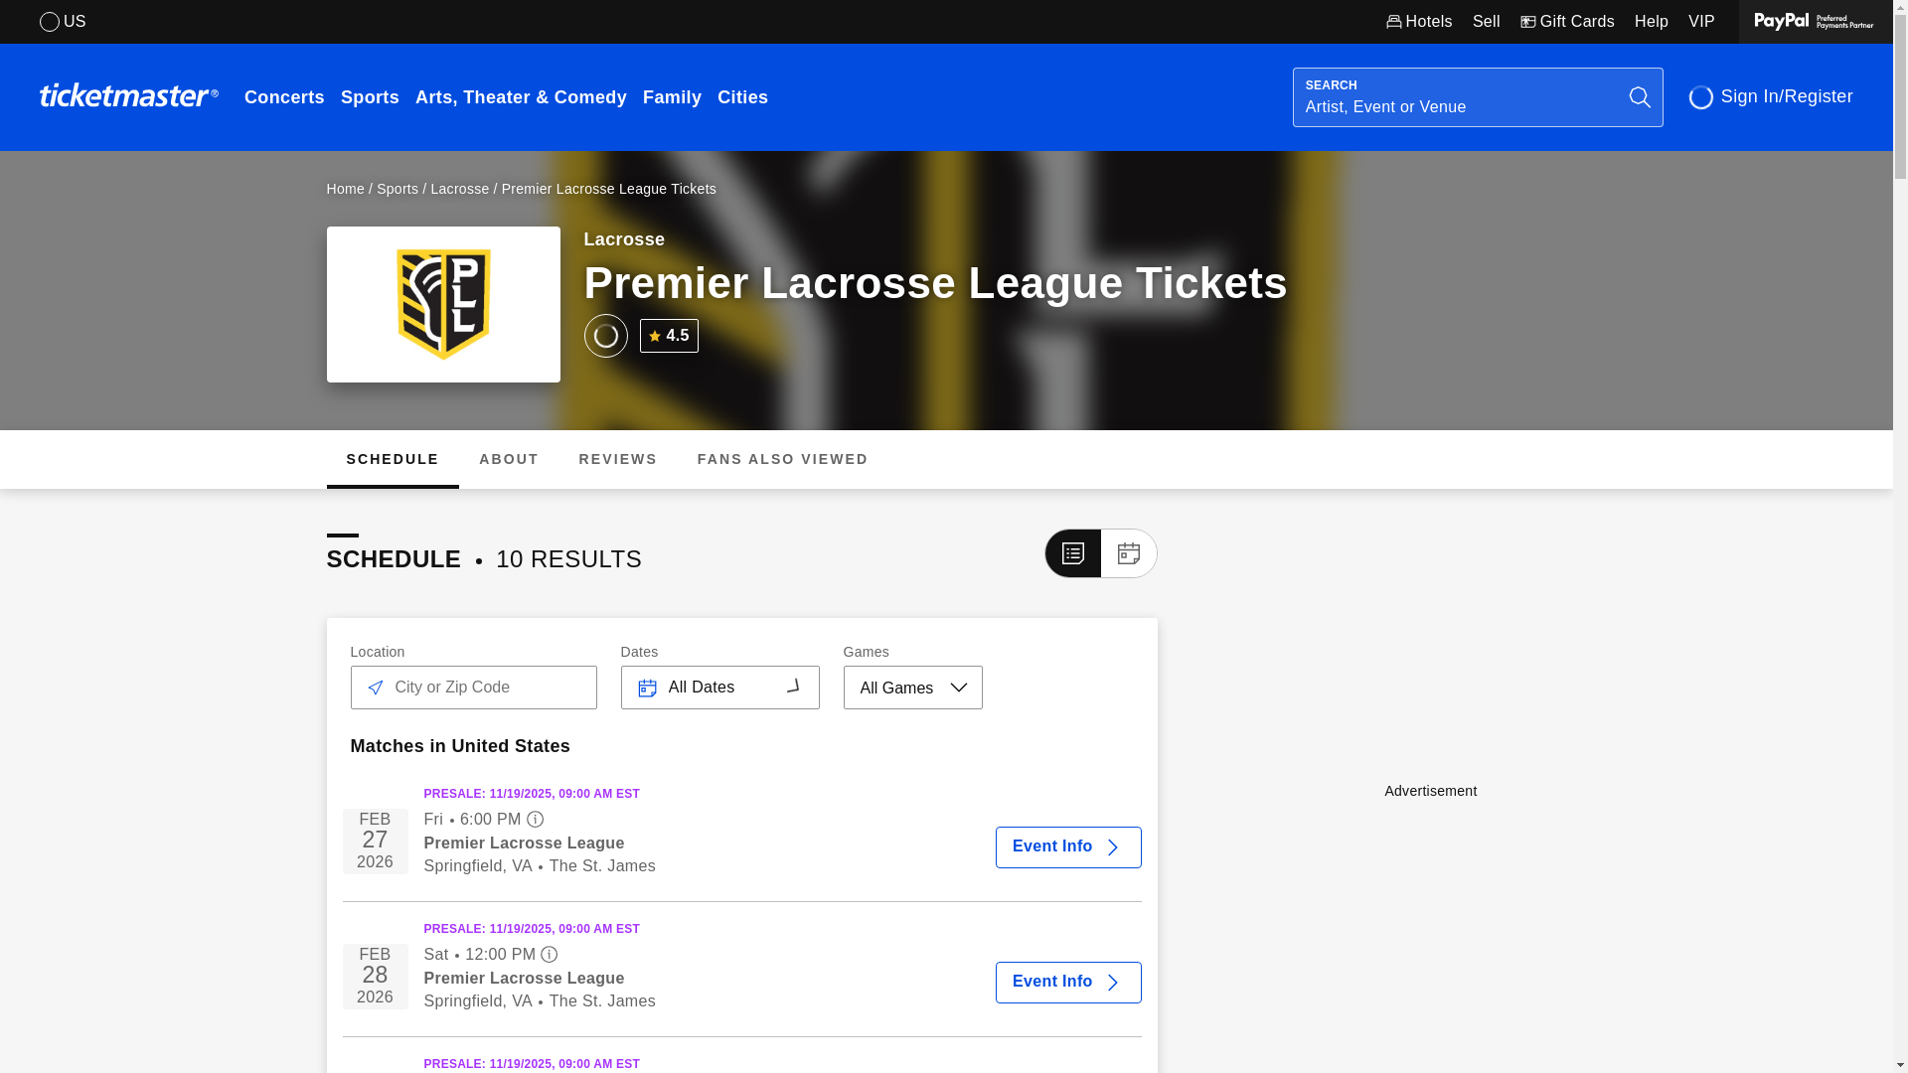Viewport: 1908px width, 1073px height.
Task: Open Hotels link in top bar
Action: [x=1419, y=22]
